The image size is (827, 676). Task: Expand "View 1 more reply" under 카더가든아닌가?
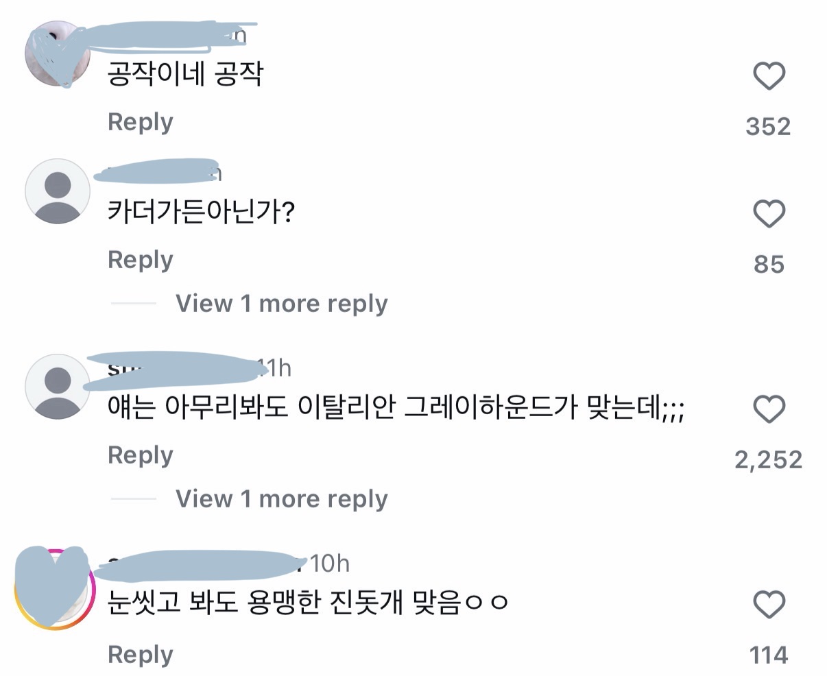(281, 303)
